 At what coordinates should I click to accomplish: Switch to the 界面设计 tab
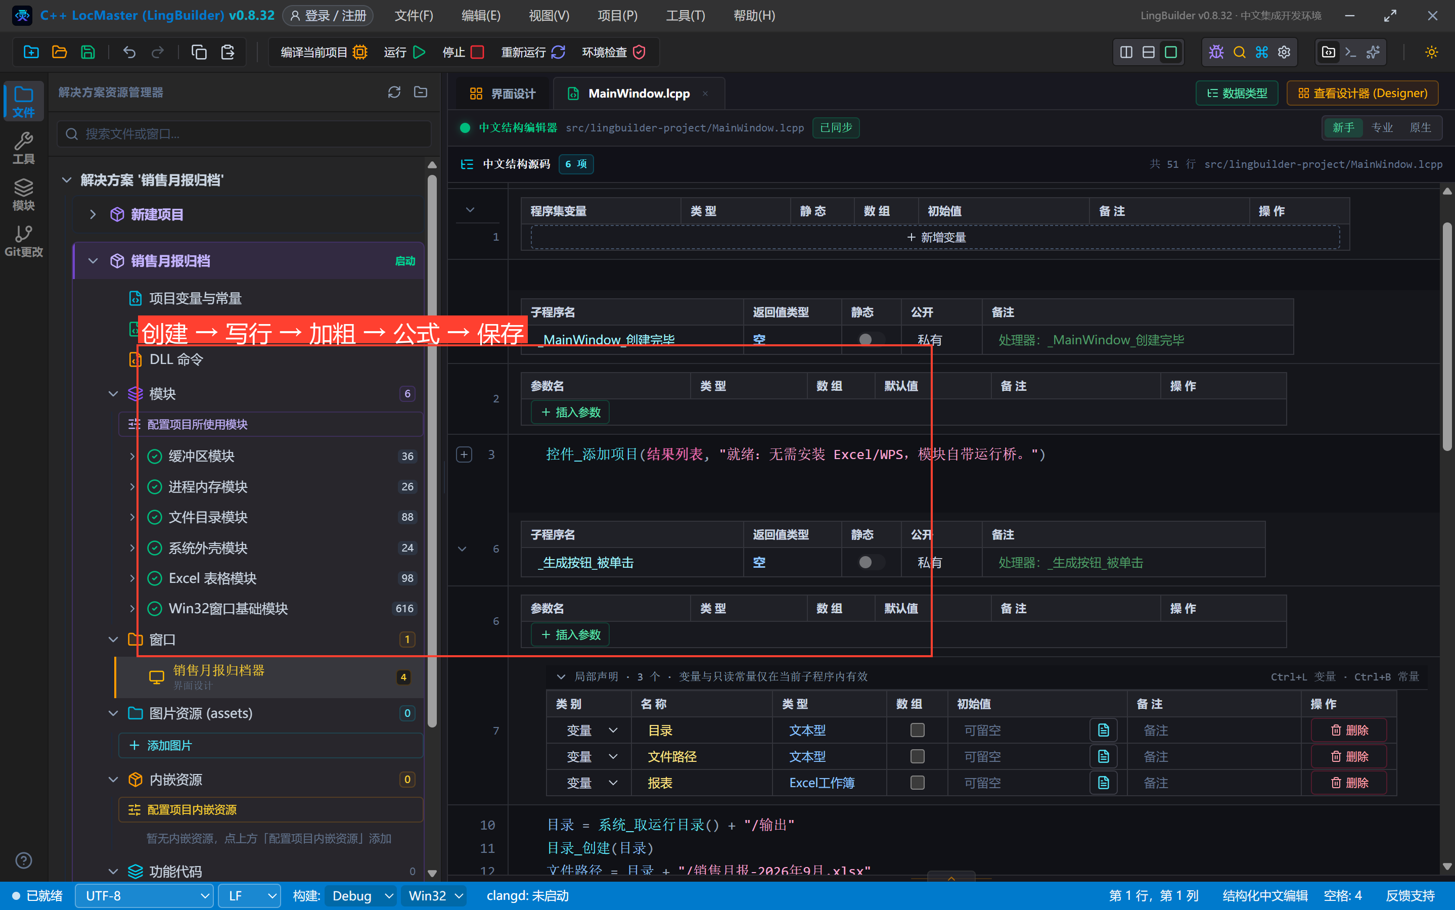502,94
